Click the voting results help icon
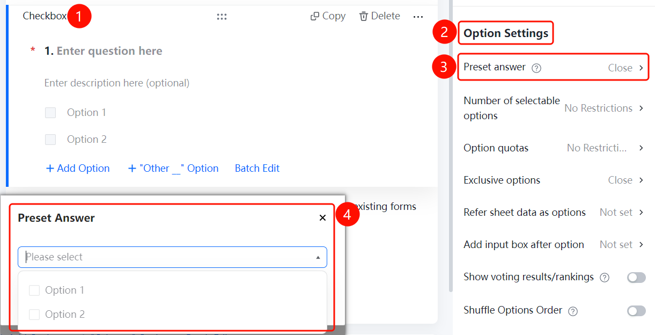 (x=605, y=278)
